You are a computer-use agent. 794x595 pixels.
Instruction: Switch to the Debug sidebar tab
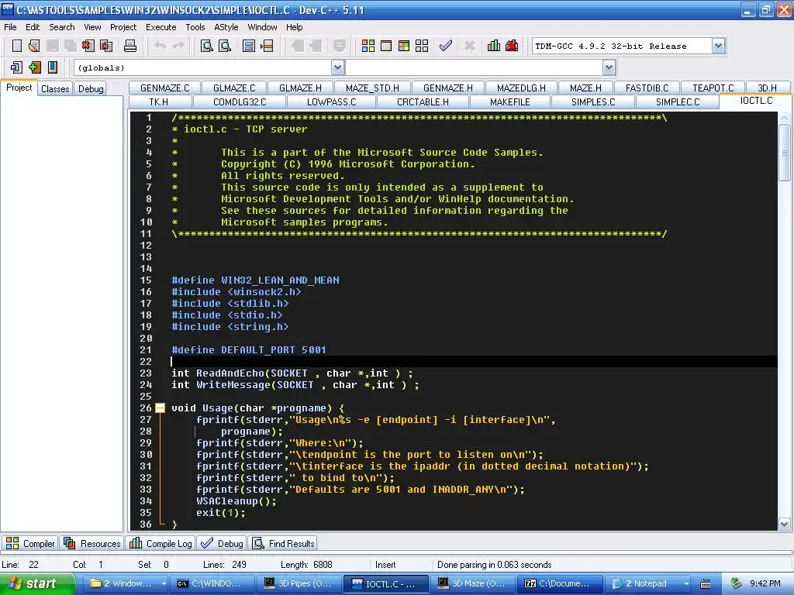pos(91,88)
